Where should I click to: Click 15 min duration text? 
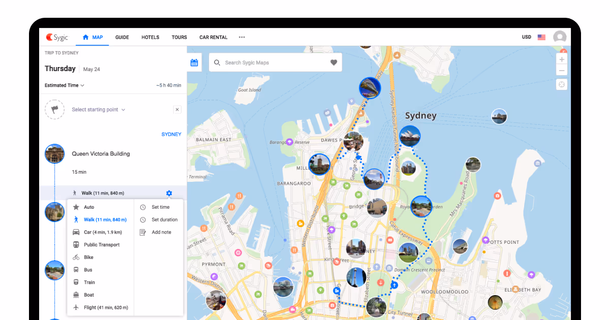click(x=79, y=172)
